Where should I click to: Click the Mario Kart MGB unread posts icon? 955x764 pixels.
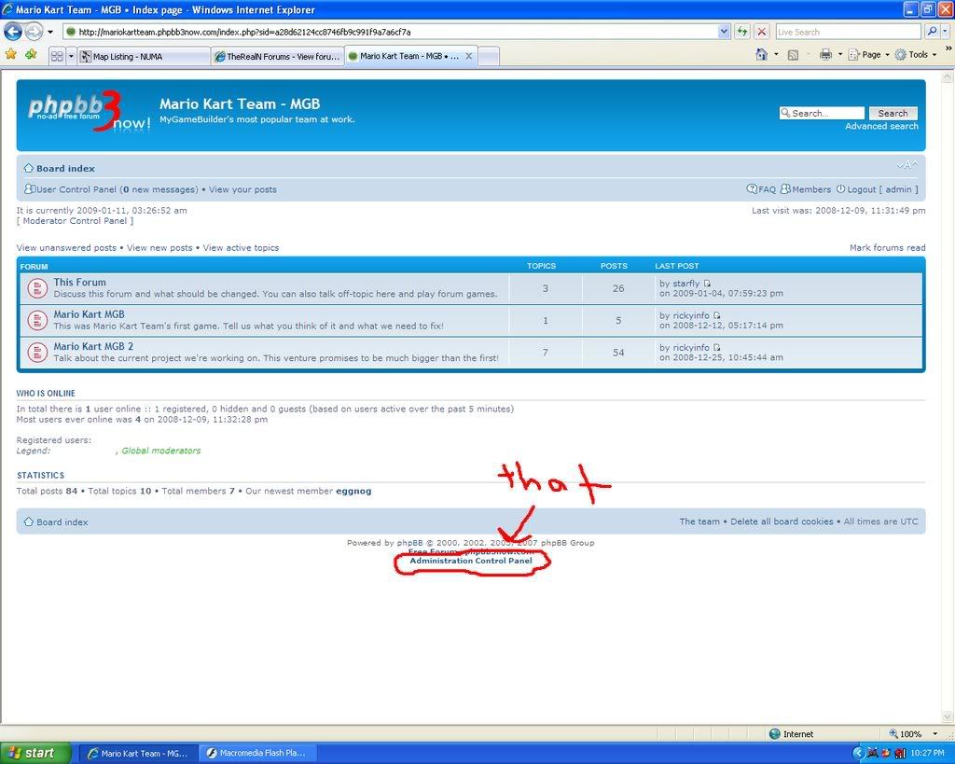click(x=37, y=321)
